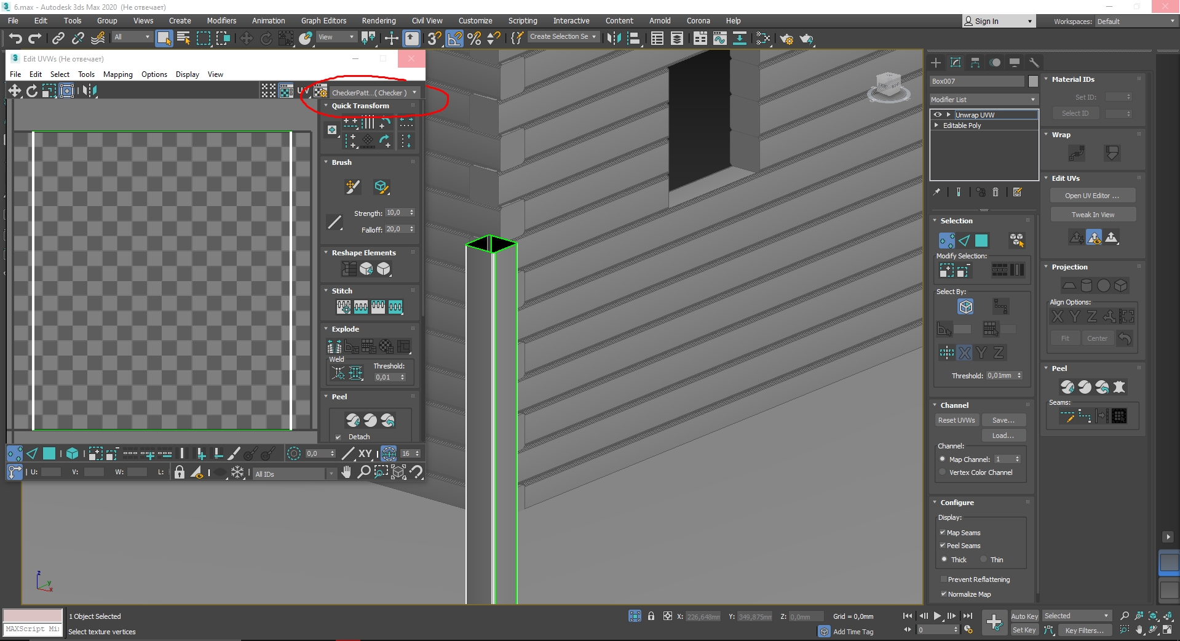Collapse the Quick Transform rollout
This screenshot has height=641, width=1180.
pyautogui.click(x=327, y=106)
